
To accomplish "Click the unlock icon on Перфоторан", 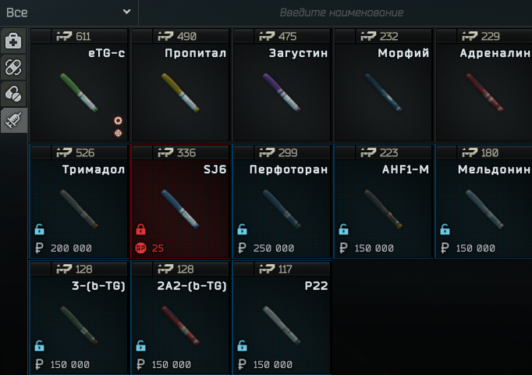I will tap(243, 229).
